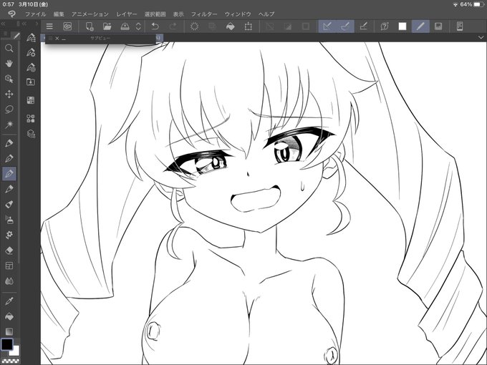Open the ウィンドウ menu

pos(238,14)
